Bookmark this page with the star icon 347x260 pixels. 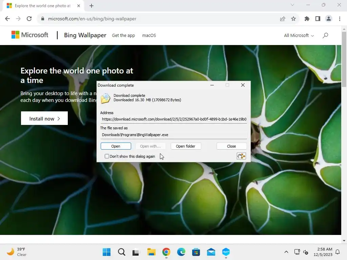[x=293, y=19]
